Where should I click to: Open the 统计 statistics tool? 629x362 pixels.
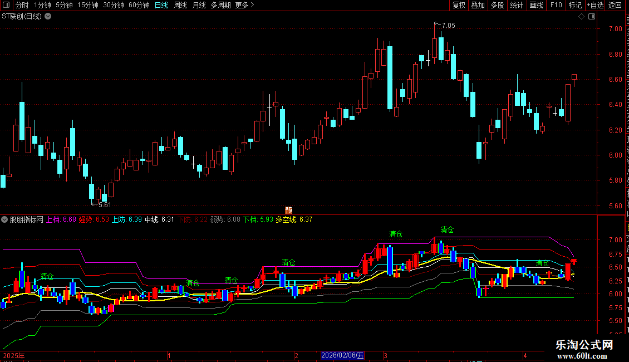pos(516,5)
